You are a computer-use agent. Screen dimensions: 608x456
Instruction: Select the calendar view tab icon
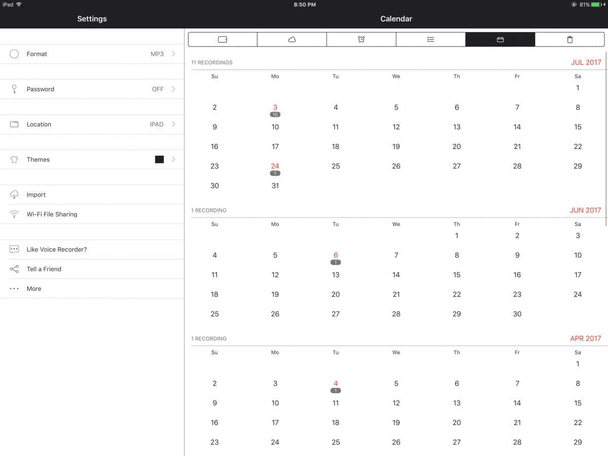pos(500,40)
